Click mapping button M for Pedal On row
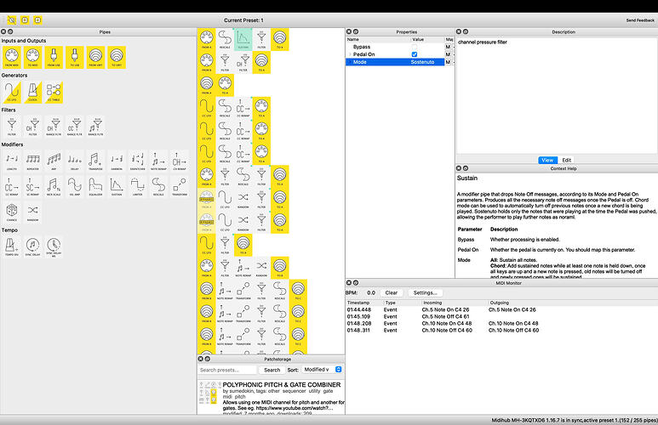The image size is (658, 425). click(448, 54)
